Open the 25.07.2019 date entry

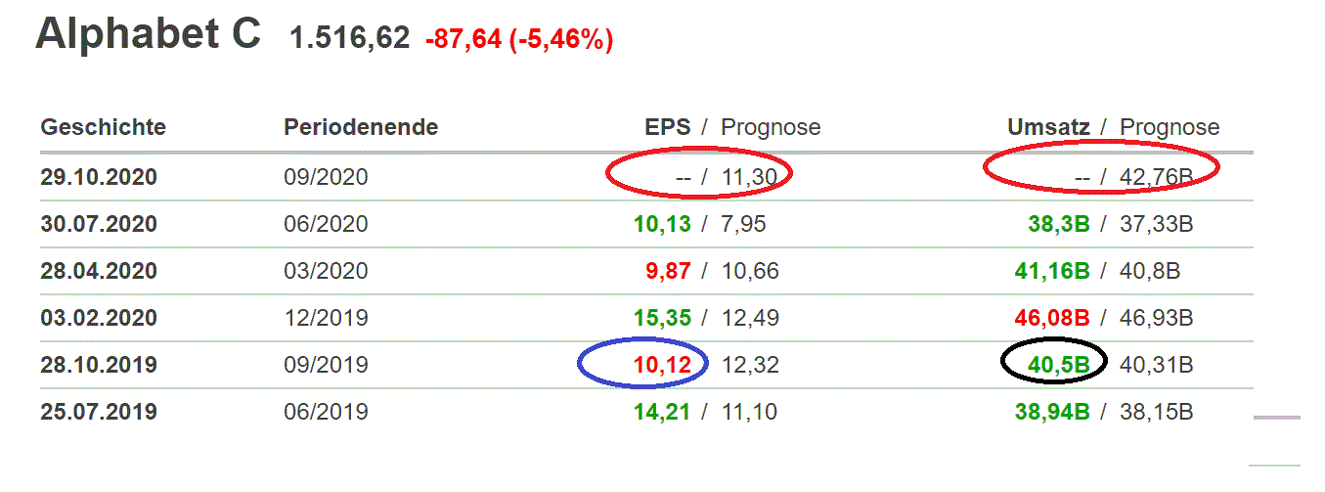pyautogui.click(x=98, y=412)
